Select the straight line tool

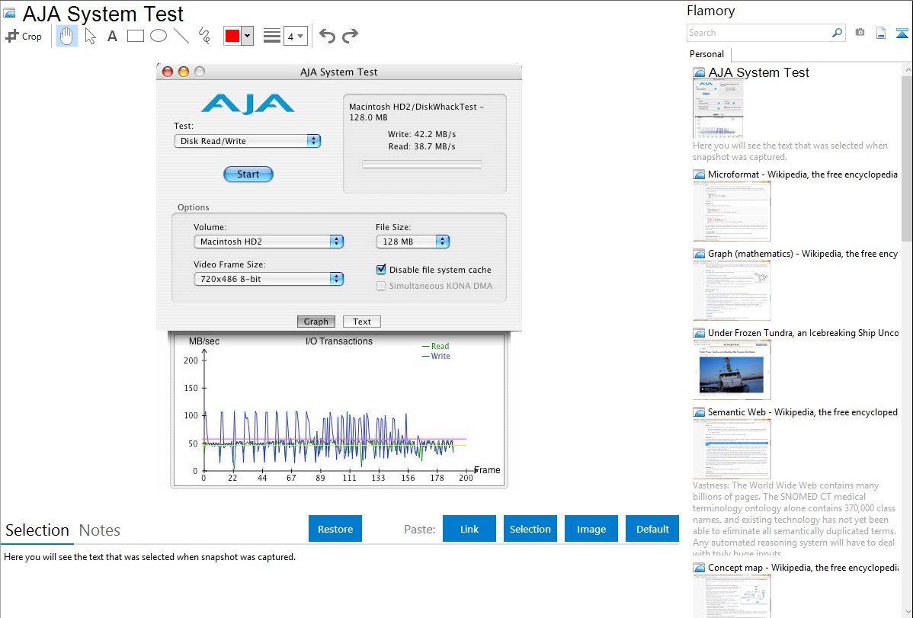pos(181,36)
